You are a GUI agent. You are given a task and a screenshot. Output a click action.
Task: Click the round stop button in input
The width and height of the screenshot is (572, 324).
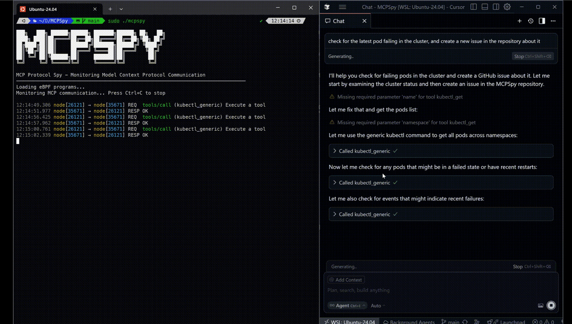551,306
